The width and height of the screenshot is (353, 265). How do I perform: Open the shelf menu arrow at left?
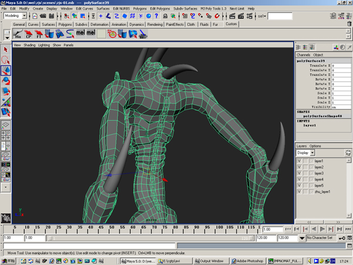[x=7, y=38]
